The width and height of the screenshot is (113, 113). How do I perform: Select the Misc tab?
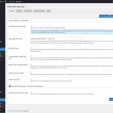(x=49, y=11)
